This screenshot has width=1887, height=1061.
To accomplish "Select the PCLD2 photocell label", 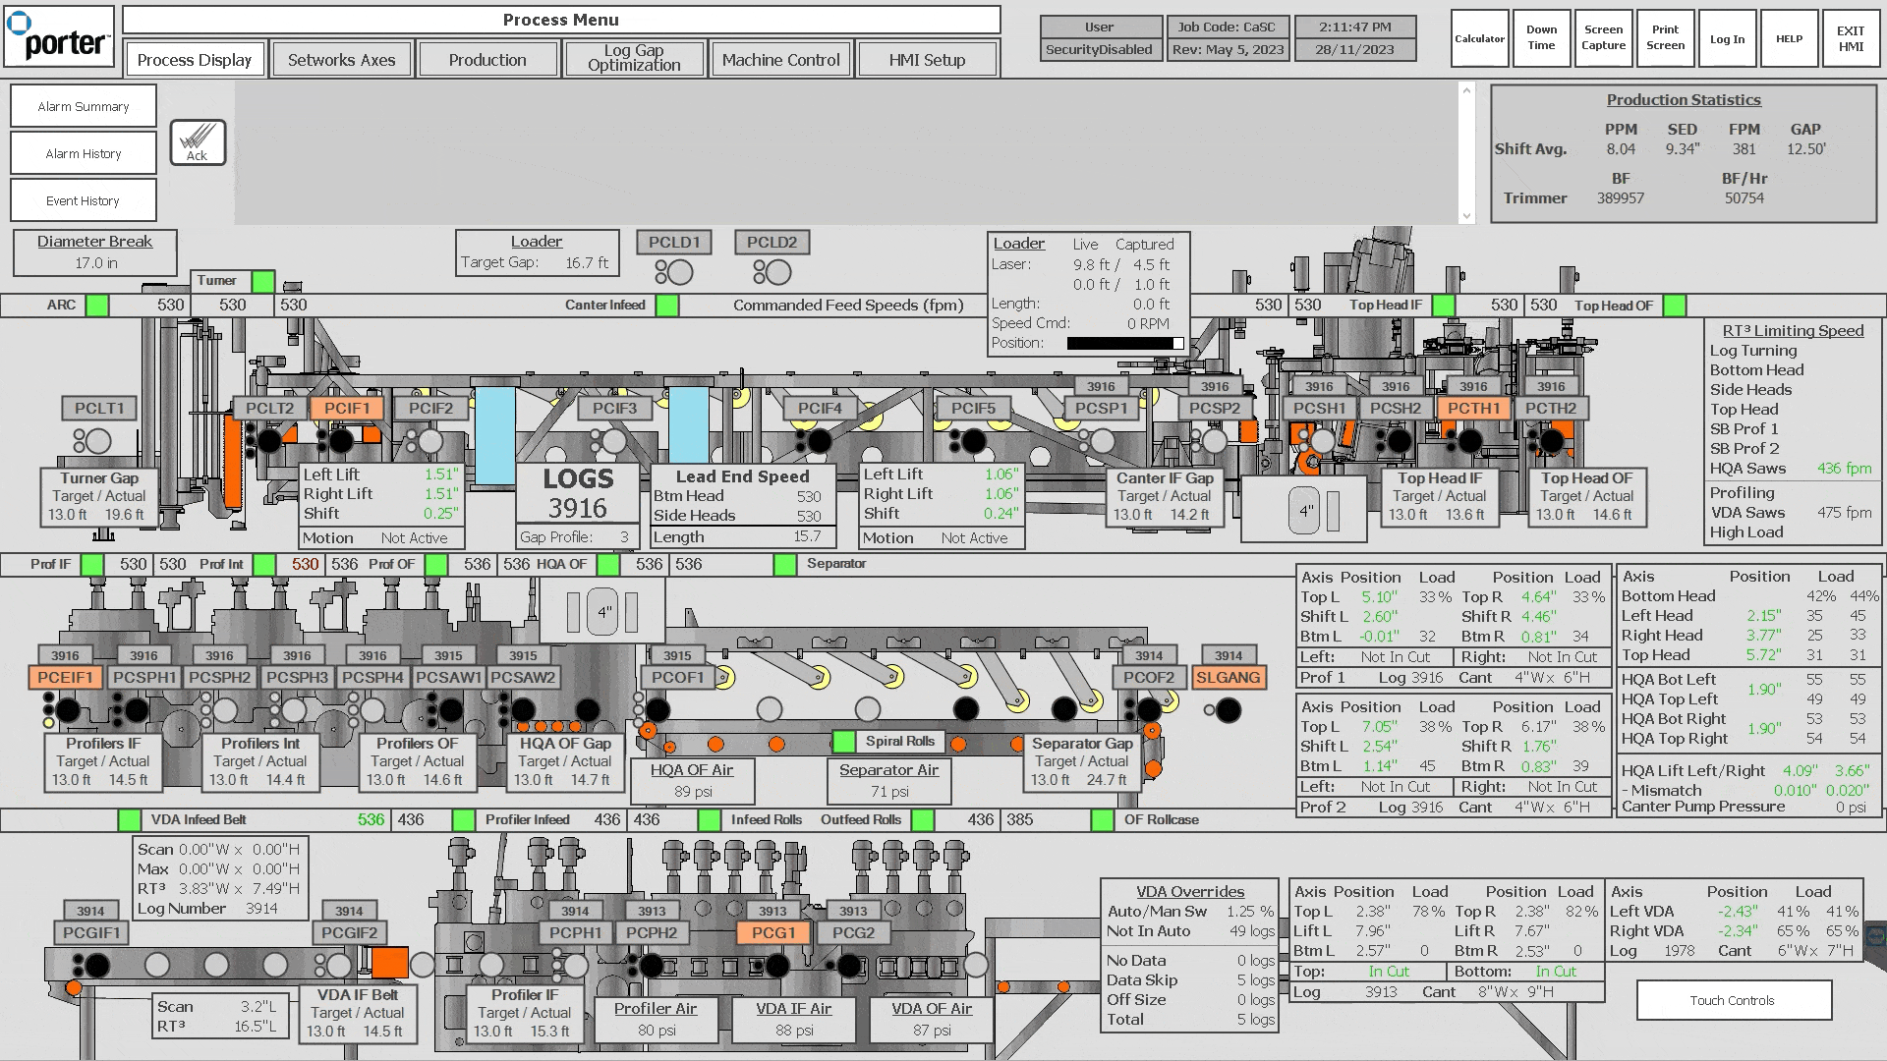I will (772, 242).
